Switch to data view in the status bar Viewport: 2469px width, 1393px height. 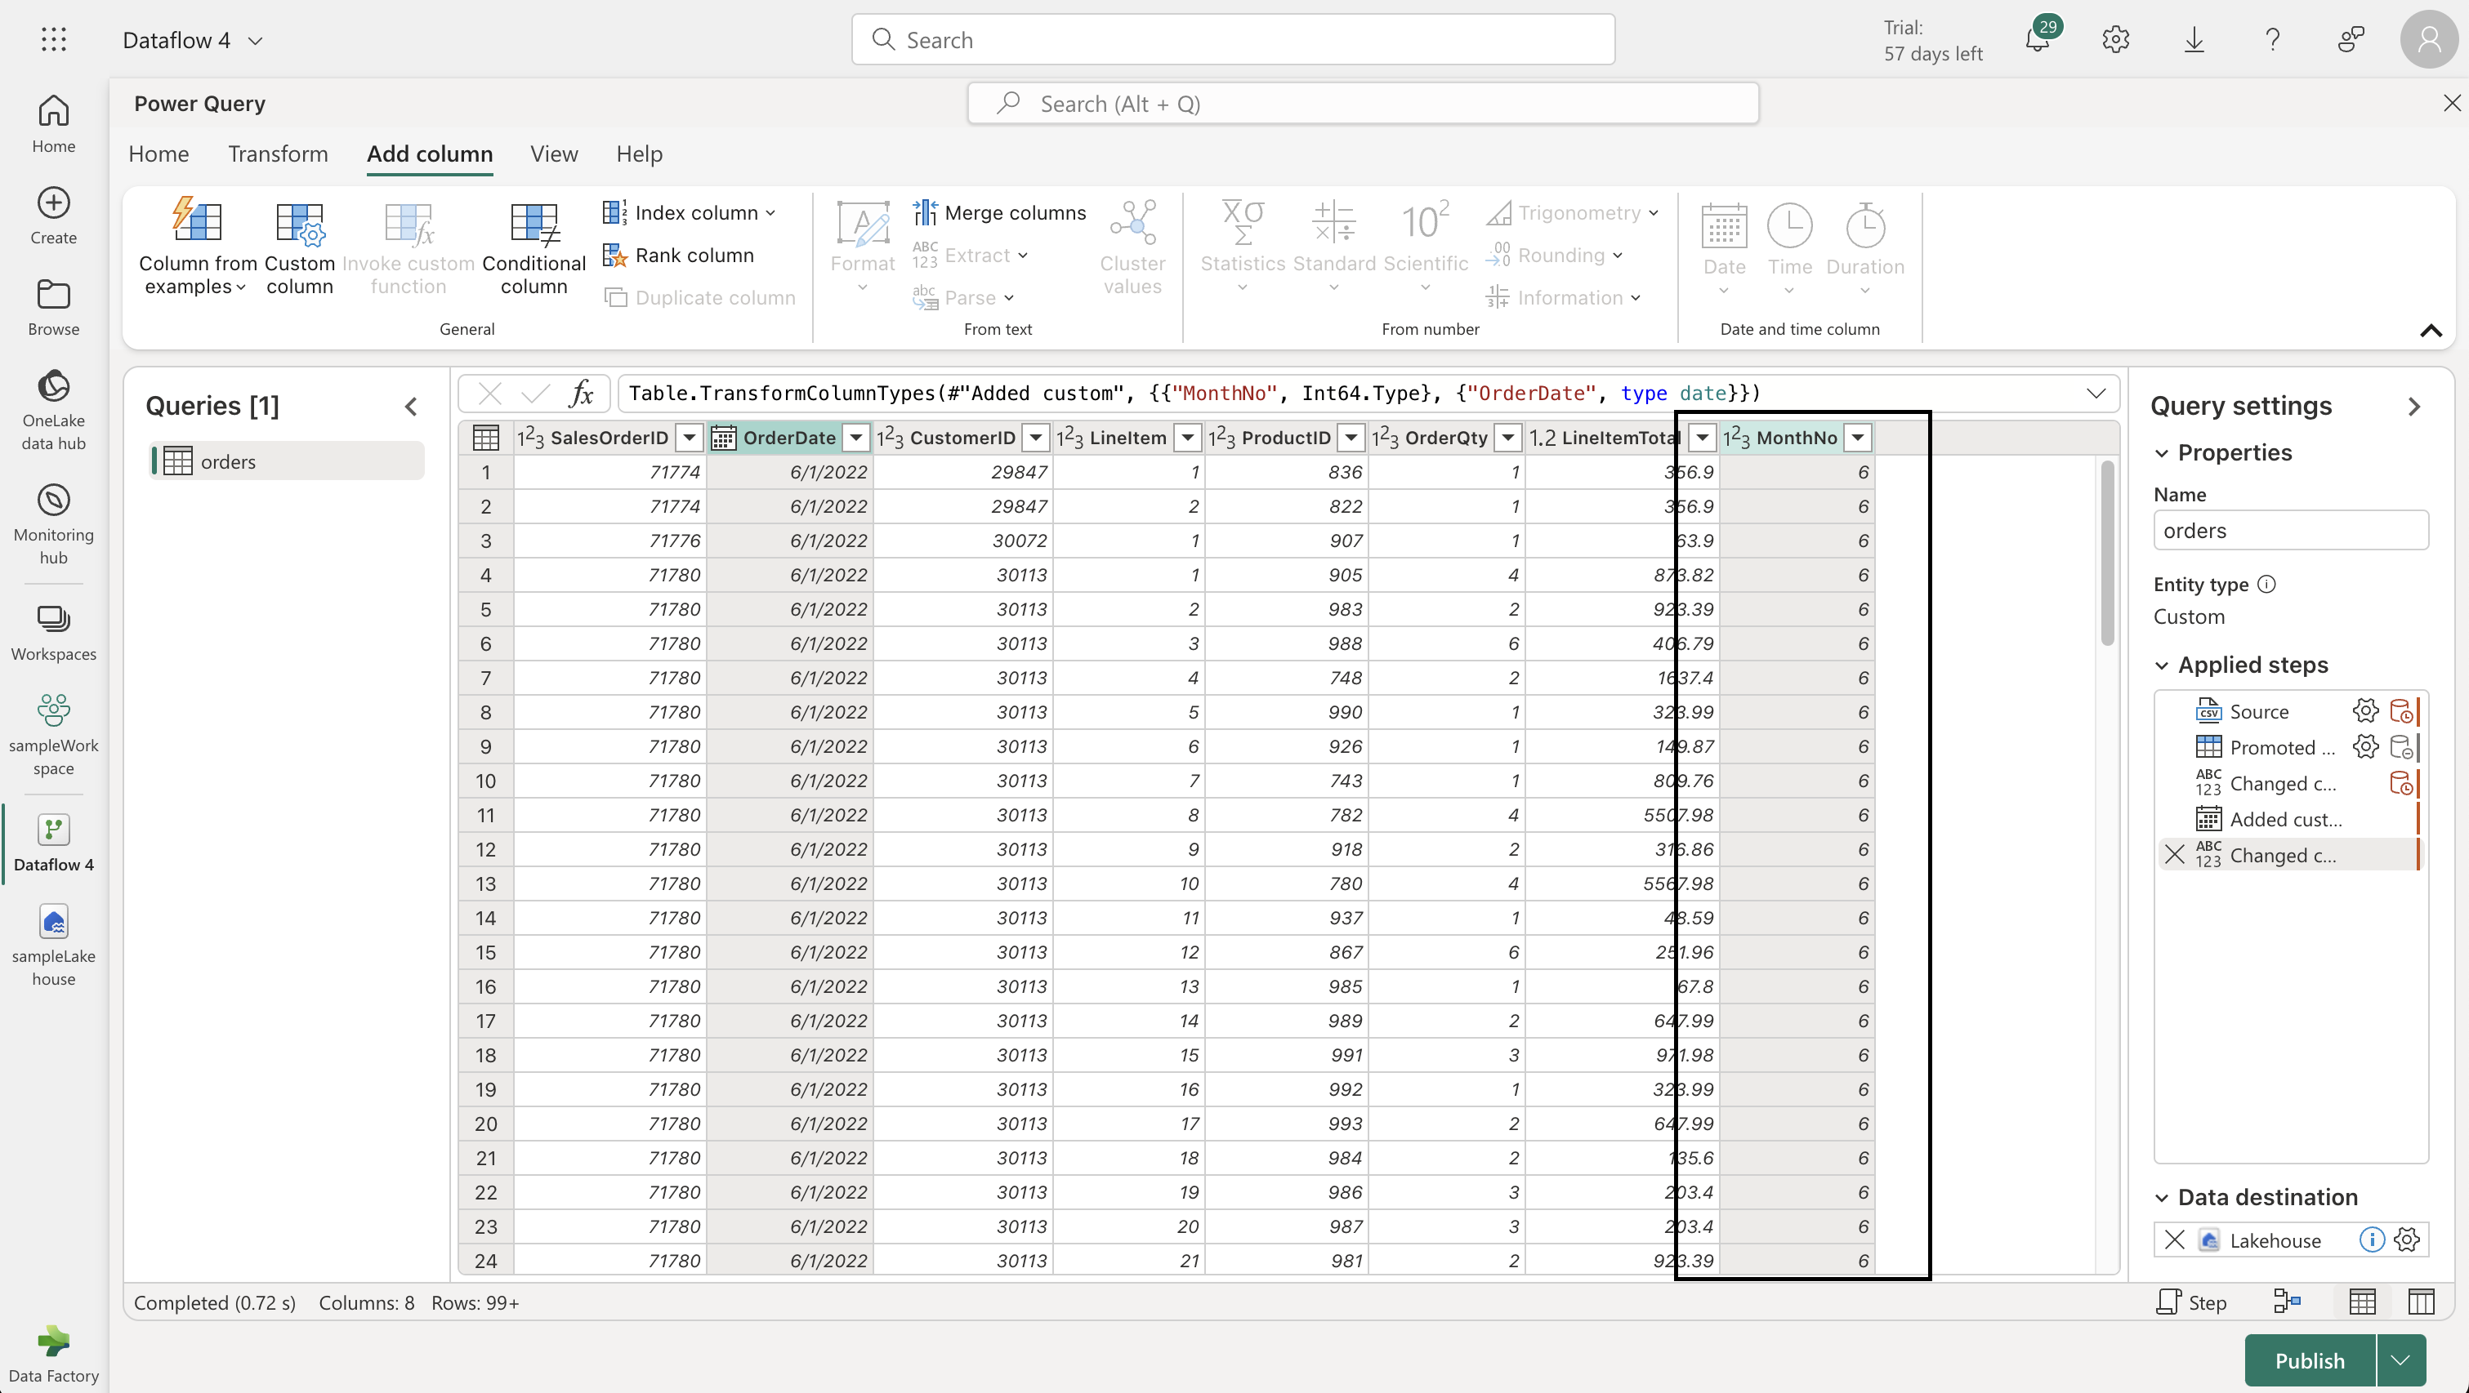tap(2363, 1301)
